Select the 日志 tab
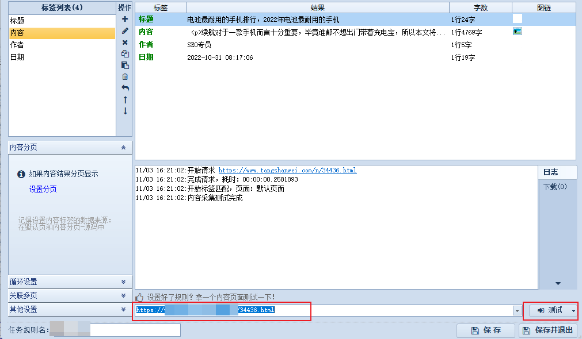 coord(551,172)
